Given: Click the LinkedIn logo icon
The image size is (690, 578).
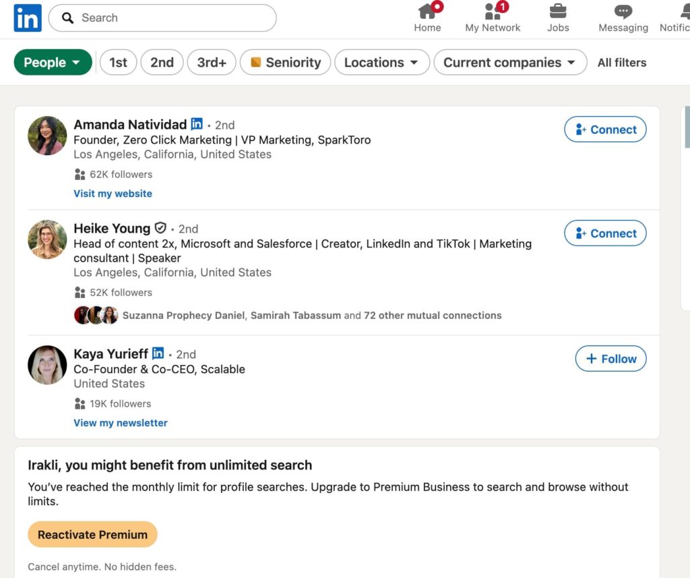Looking at the screenshot, I should [x=27, y=18].
